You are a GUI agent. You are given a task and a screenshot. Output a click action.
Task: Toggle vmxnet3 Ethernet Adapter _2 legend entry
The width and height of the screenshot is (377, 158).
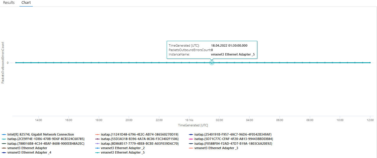120,148
